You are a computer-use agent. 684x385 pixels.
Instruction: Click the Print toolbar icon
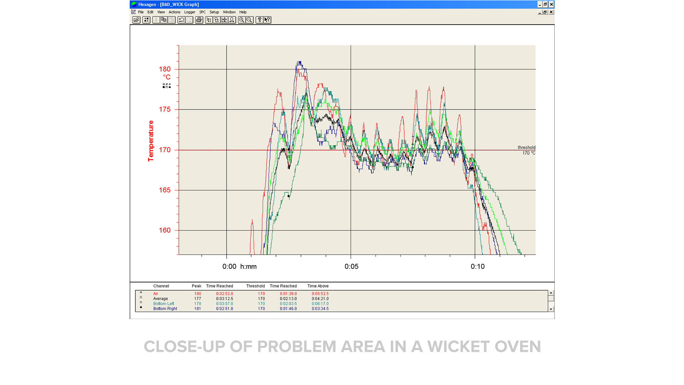(x=199, y=20)
